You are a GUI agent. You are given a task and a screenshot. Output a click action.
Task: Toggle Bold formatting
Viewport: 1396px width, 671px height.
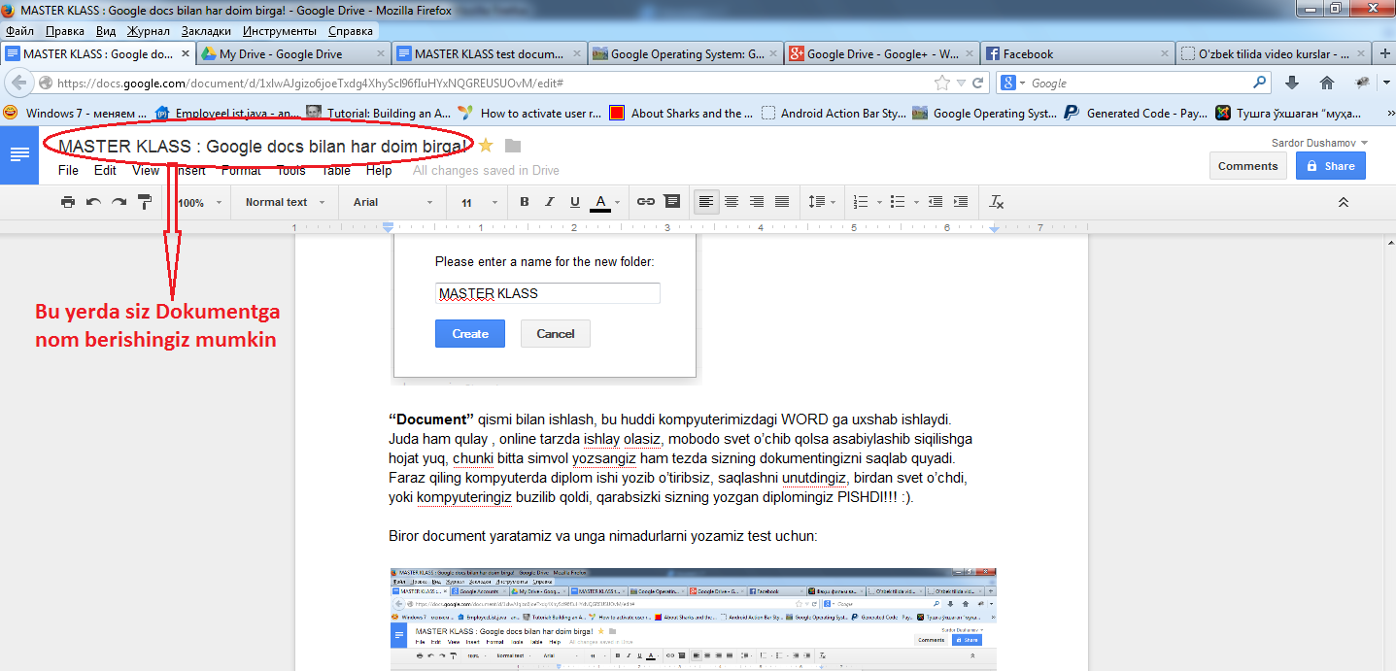pyautogui.click(x=525, y=202)
